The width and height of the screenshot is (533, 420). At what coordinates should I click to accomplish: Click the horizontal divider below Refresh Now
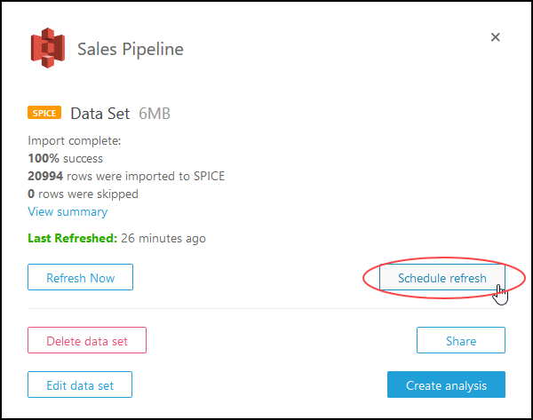266,309
